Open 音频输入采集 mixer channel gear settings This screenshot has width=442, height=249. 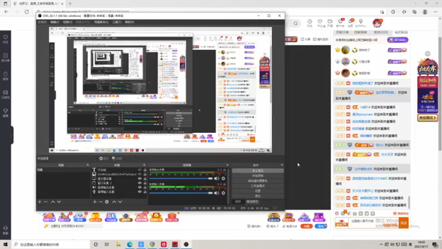click(223, 193)
